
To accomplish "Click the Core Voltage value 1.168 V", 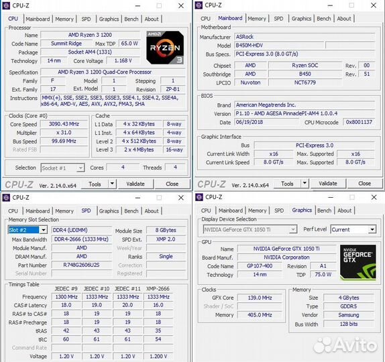I will (x=123, y=60).
